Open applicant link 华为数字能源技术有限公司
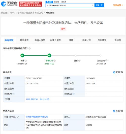 coord(37,117)
